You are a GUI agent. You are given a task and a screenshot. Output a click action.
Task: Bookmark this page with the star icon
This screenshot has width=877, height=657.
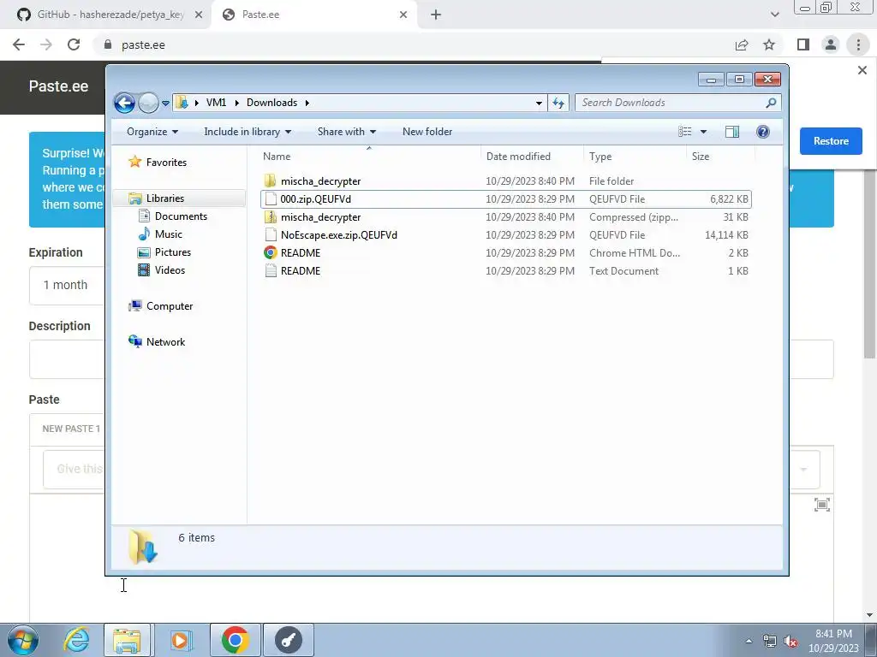click(769, 44)
